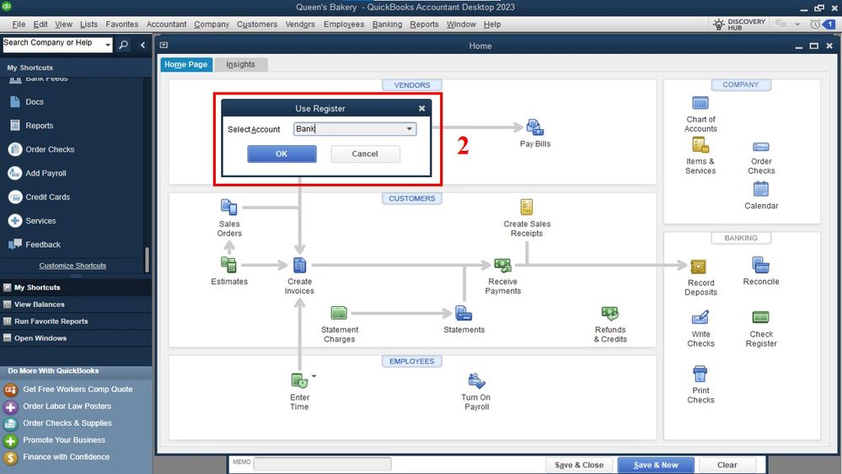This screenshot has height=474, width=842.
Task: Open Create Invoices icon
Action: pos(300,265)
